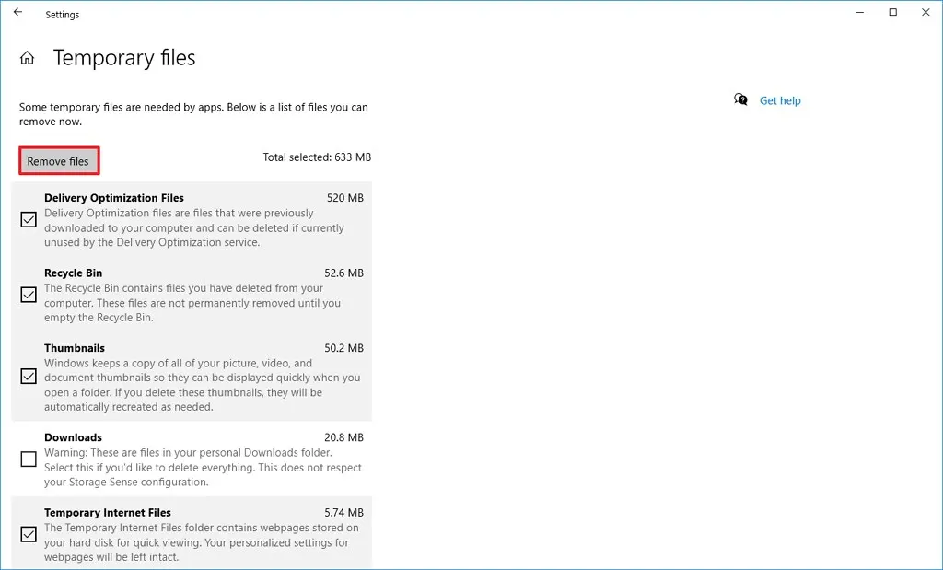This screenshot has height=570, width=943.
Task: Maximize the Settings window
Action: [891, 12]
